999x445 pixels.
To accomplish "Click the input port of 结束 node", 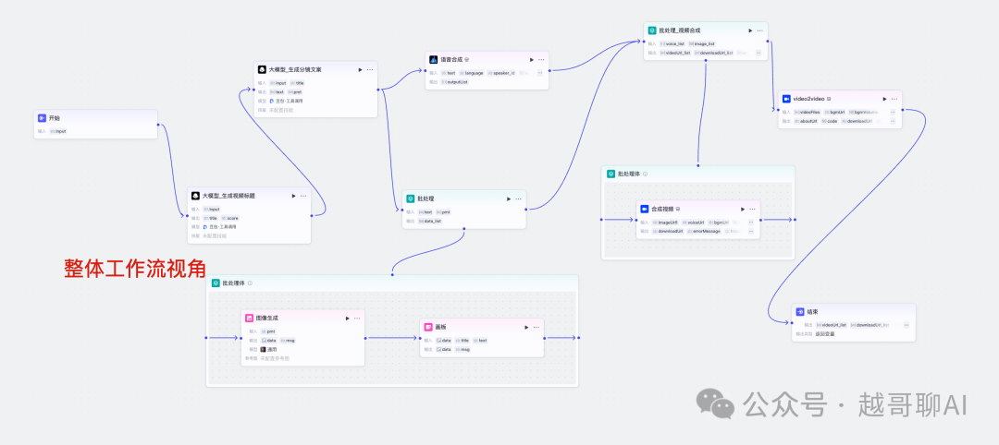I will [792, 322].
